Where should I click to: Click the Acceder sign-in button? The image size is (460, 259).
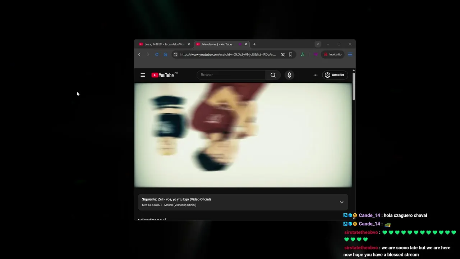point(335,75)
